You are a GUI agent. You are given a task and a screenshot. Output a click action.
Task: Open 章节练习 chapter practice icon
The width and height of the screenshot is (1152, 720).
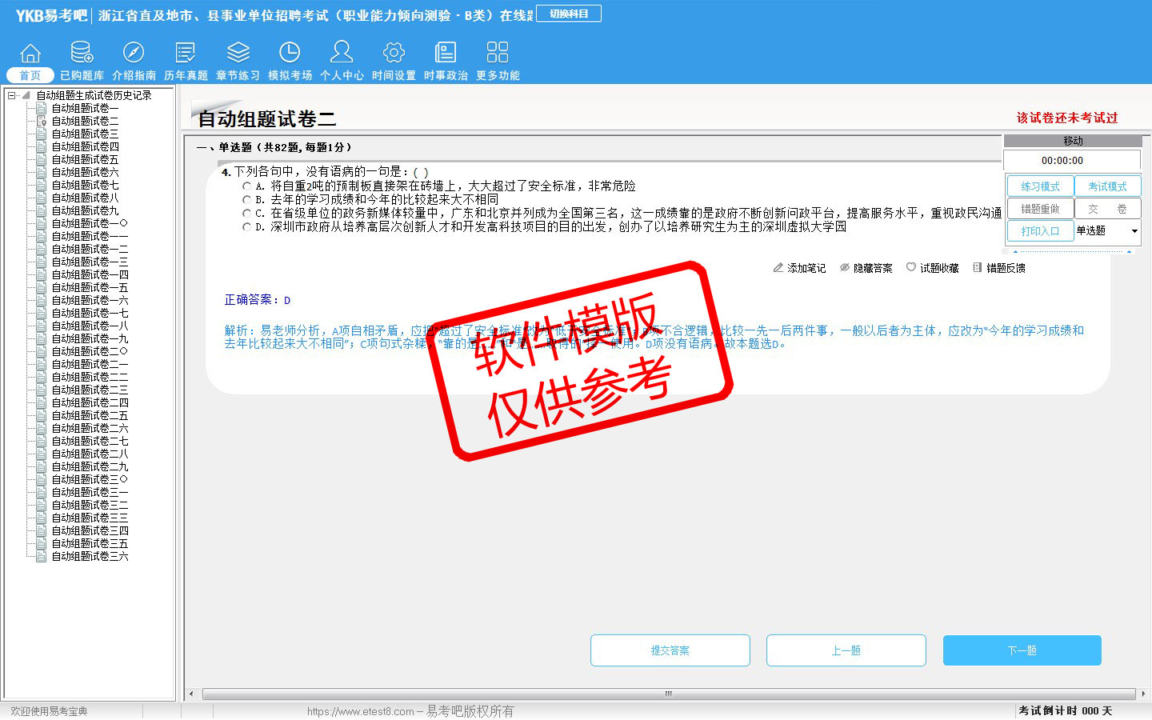(x=238, y=54)
